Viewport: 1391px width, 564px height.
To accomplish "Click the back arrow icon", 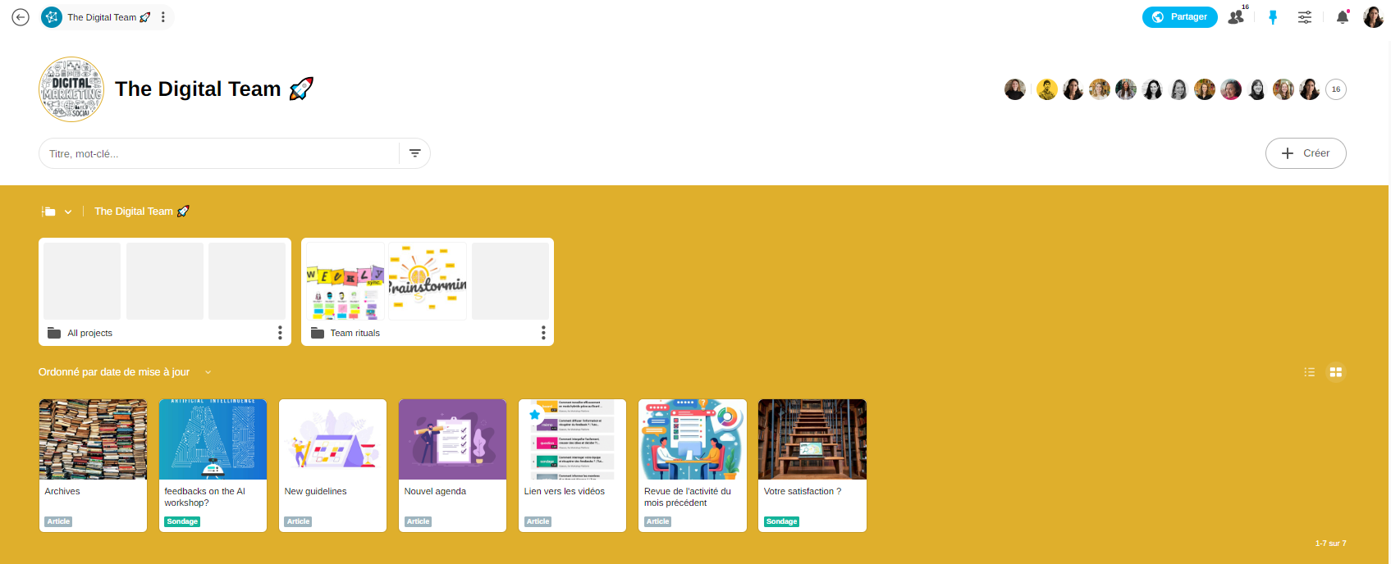I will click(21, 17).
